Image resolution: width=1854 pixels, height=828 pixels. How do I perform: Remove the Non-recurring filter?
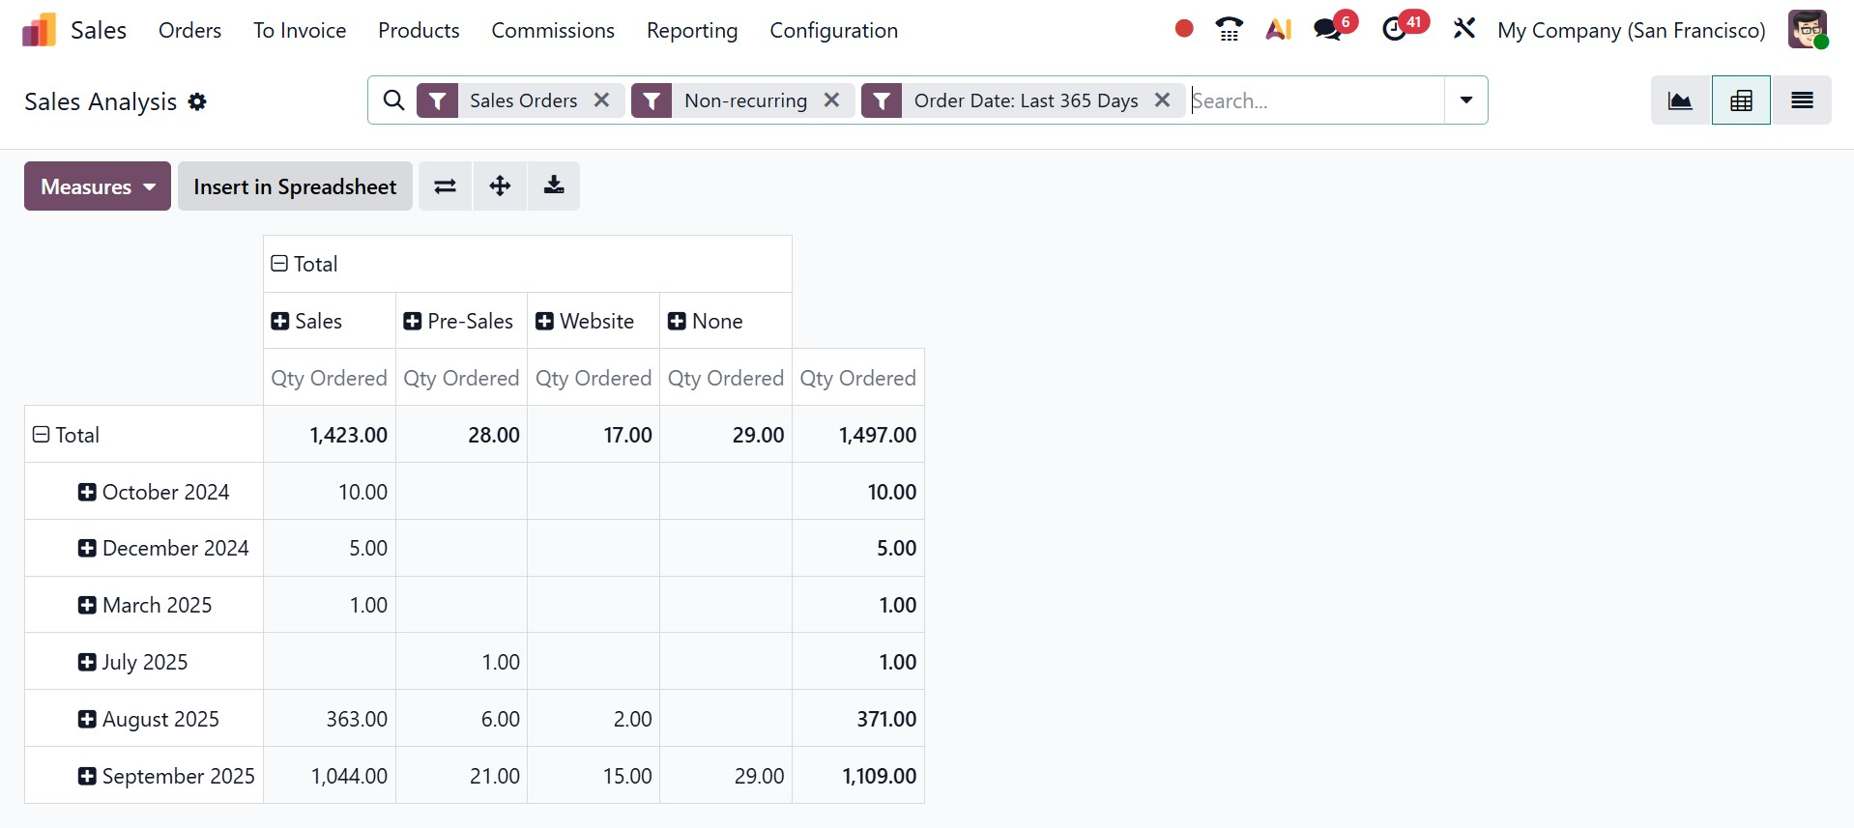tap(831, 100)
